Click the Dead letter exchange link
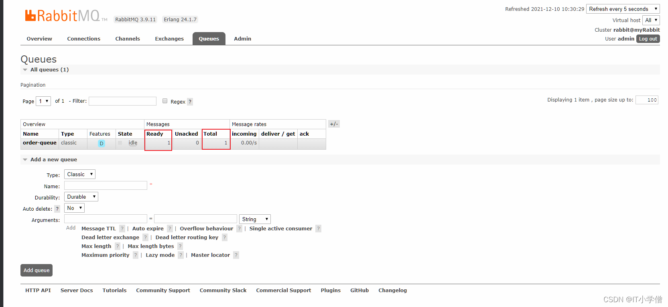Image resolution: width=668 pixels, height=307 pixels. [110, 238]
